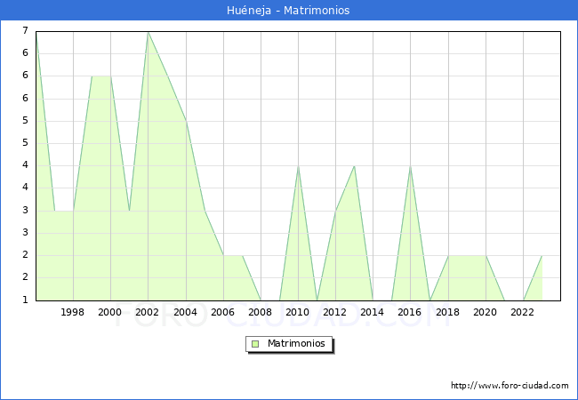Click the 2018 x-axis label
578x400 pixels.
pyautogui.click(x=447, y=312)
